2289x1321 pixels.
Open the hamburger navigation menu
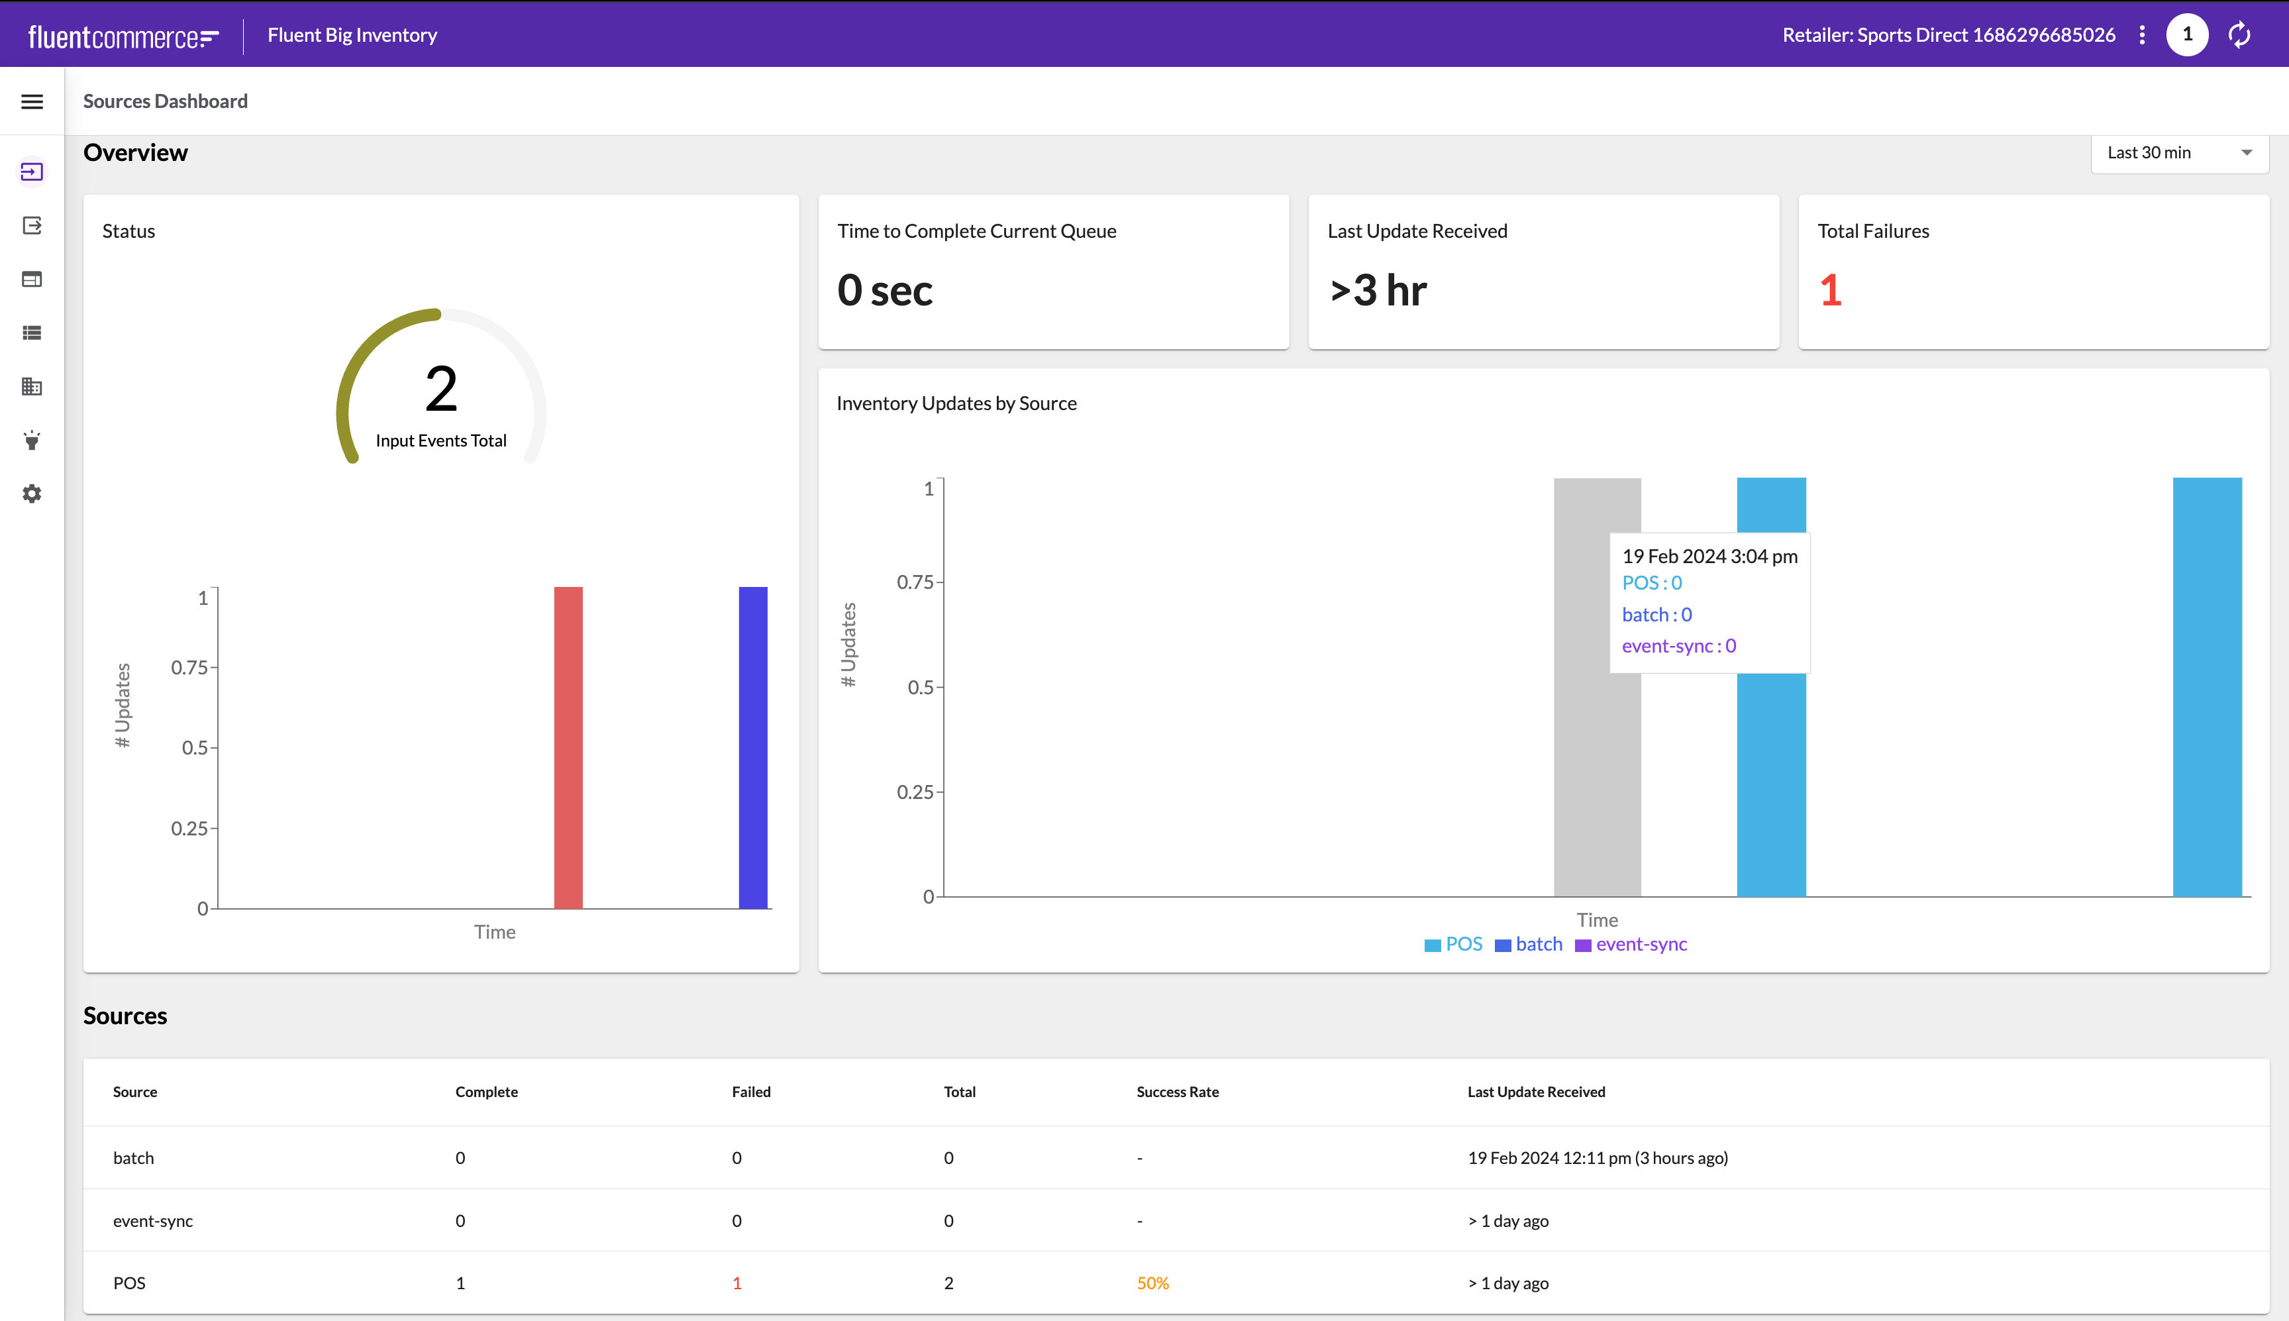pos(32,101)
